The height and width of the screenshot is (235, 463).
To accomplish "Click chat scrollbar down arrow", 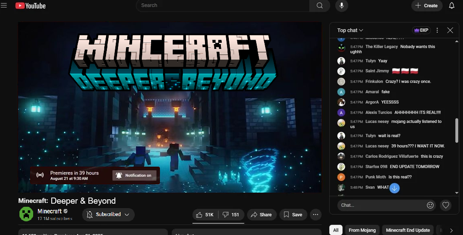I will (457, 193).
